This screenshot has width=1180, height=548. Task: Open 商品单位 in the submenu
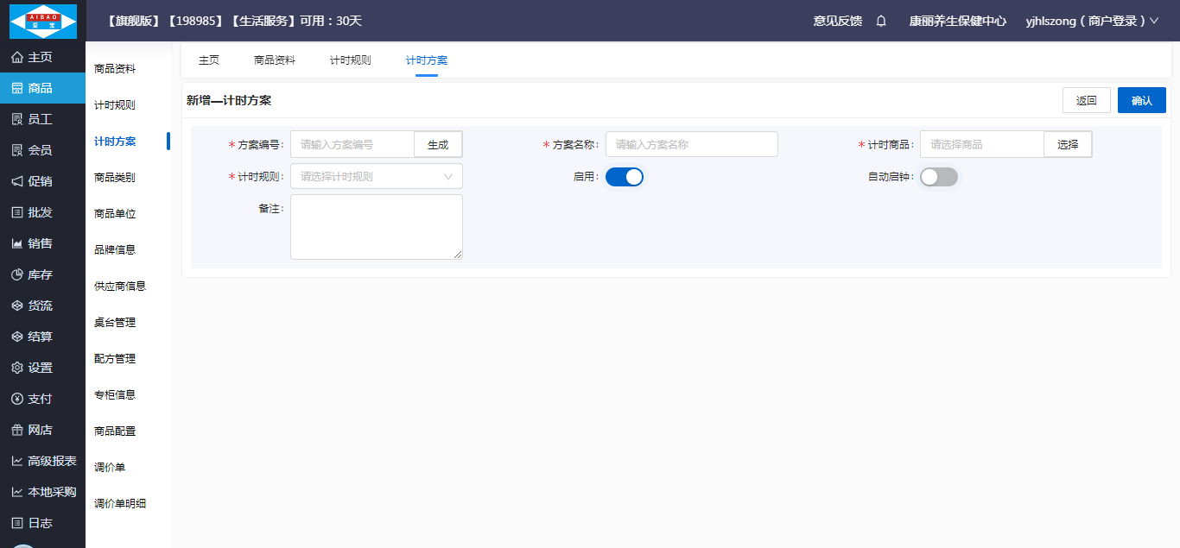(x=115, y=214)
